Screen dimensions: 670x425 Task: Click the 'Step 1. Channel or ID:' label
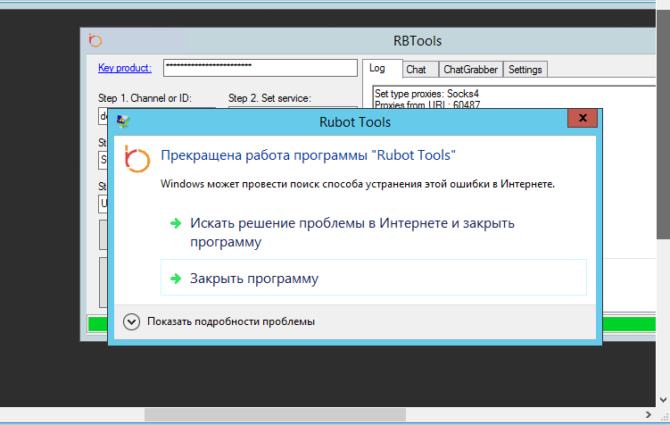click(145, 98)
